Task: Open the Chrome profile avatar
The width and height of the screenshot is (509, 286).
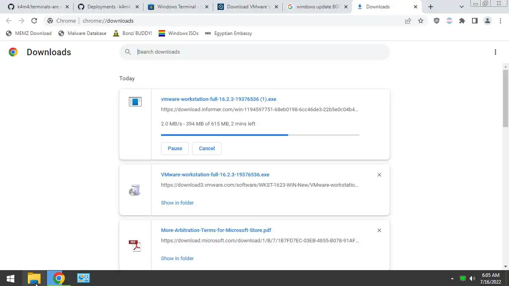Action: [488, 21]
